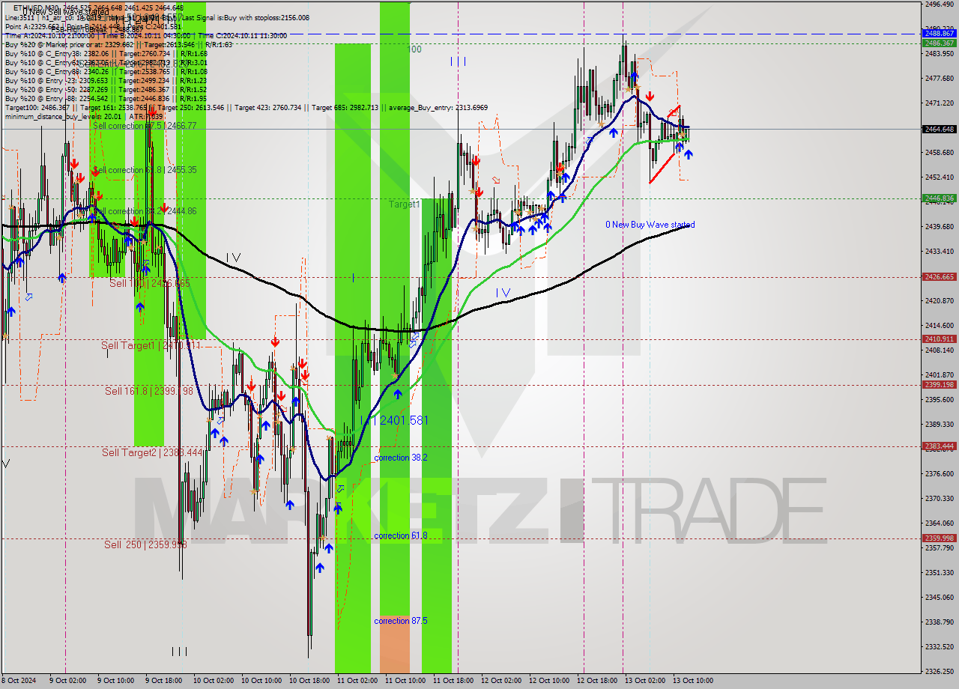Click the black current price 2464.648 tag
The height and width of the screenshot is (689, 959).
939,129
